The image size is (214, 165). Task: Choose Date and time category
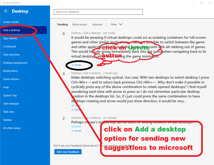pos(11,54)
